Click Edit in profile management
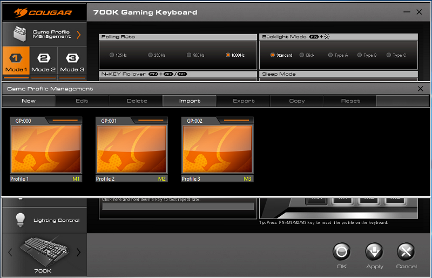 pyautogui.click(x=82, y=101)
